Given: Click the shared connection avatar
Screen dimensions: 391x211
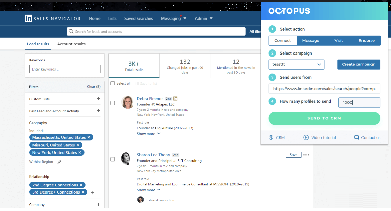Looking at the screenshot, I should [x=141, y=200].
